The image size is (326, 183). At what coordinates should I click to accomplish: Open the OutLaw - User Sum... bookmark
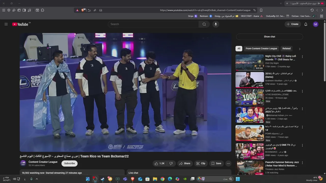pos(303,16)
